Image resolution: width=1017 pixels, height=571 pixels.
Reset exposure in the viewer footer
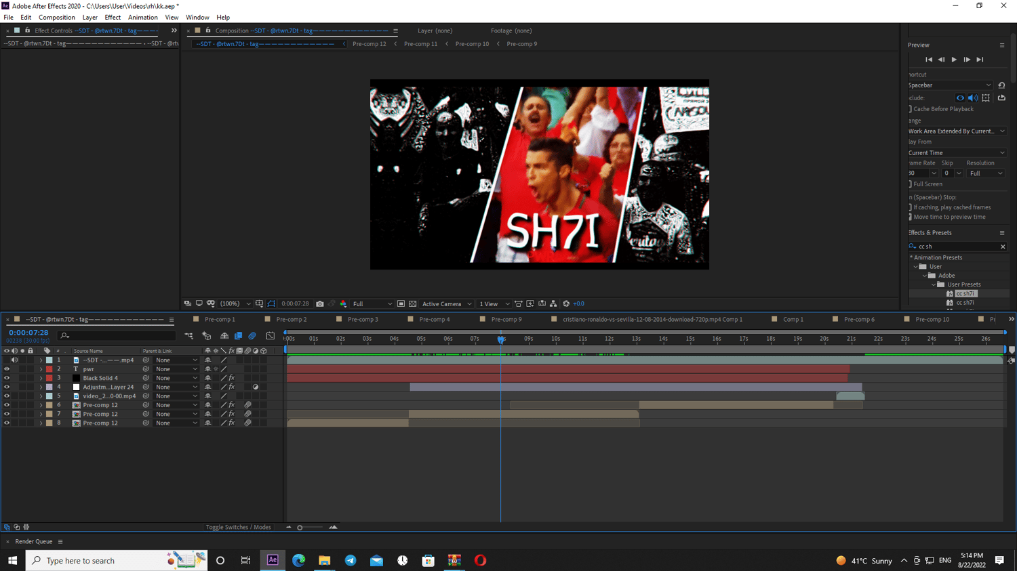566,304
